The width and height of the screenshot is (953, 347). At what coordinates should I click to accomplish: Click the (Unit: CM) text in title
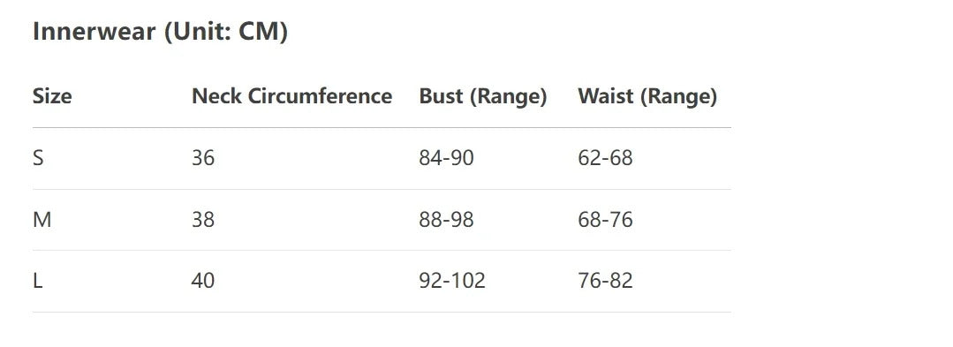tap(225, 32)
